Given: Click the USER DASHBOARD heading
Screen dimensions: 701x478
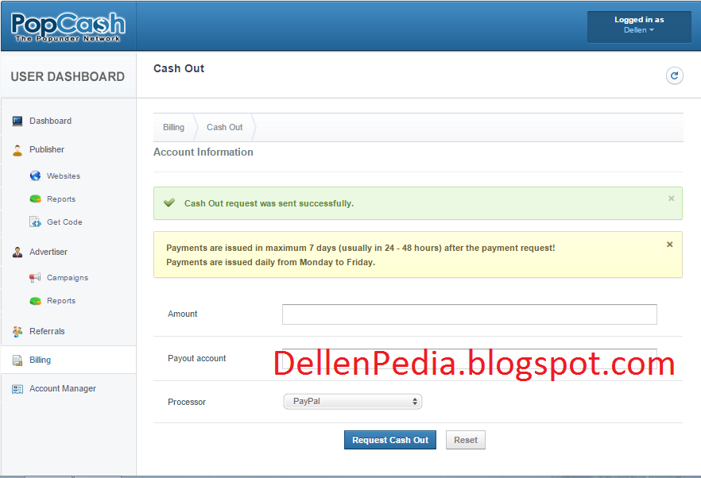Looking at the screenshot, I should [x=68, y=77].
